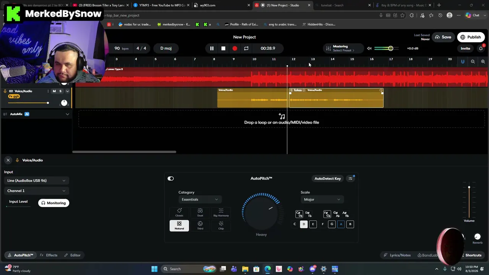Solo the Voice/Audio track
This screenshot has height=275, width=489.
60,91
